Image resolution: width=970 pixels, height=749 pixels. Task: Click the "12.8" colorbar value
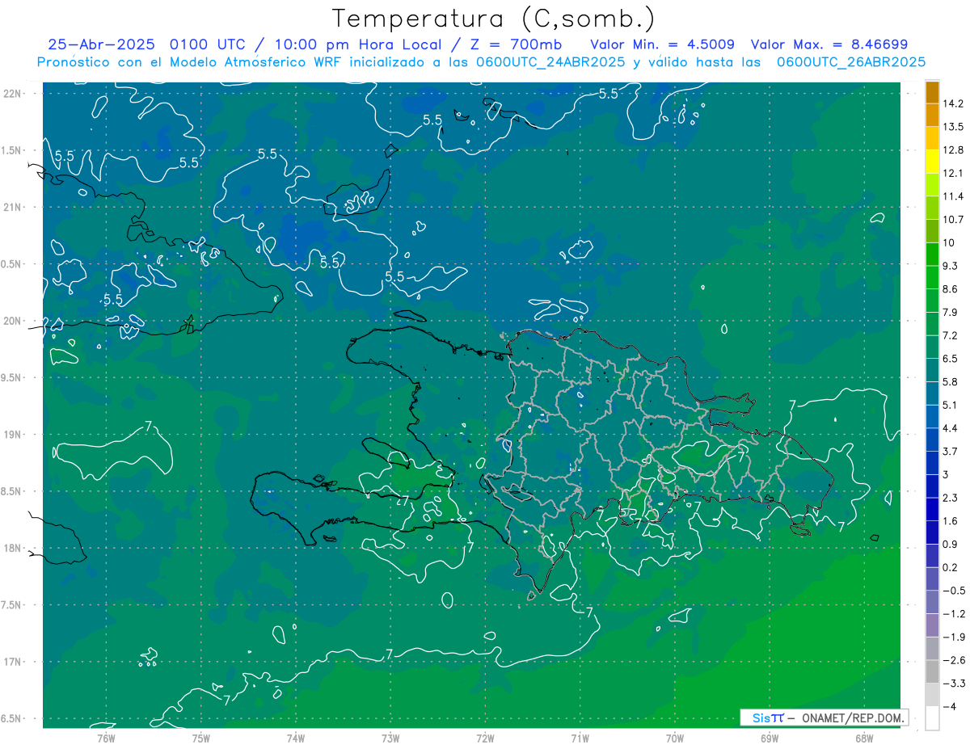pyautogui.click(x=954, y=149)
